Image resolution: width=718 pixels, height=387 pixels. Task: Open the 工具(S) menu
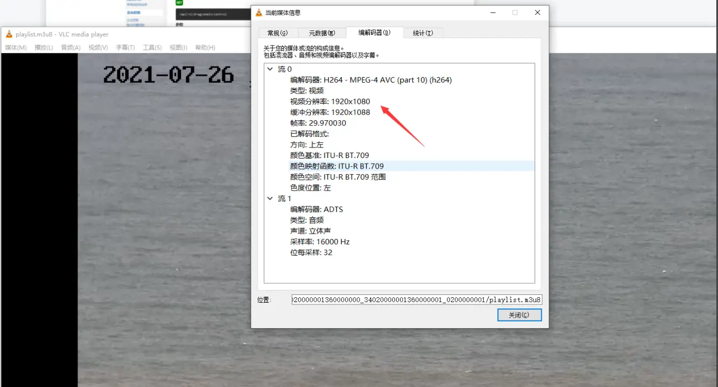point(152,48)
